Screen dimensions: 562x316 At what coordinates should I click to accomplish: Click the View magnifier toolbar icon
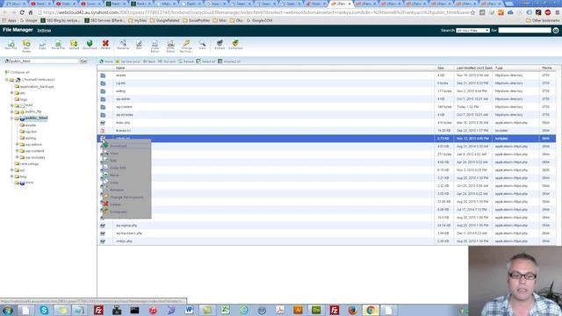(202, 45)
